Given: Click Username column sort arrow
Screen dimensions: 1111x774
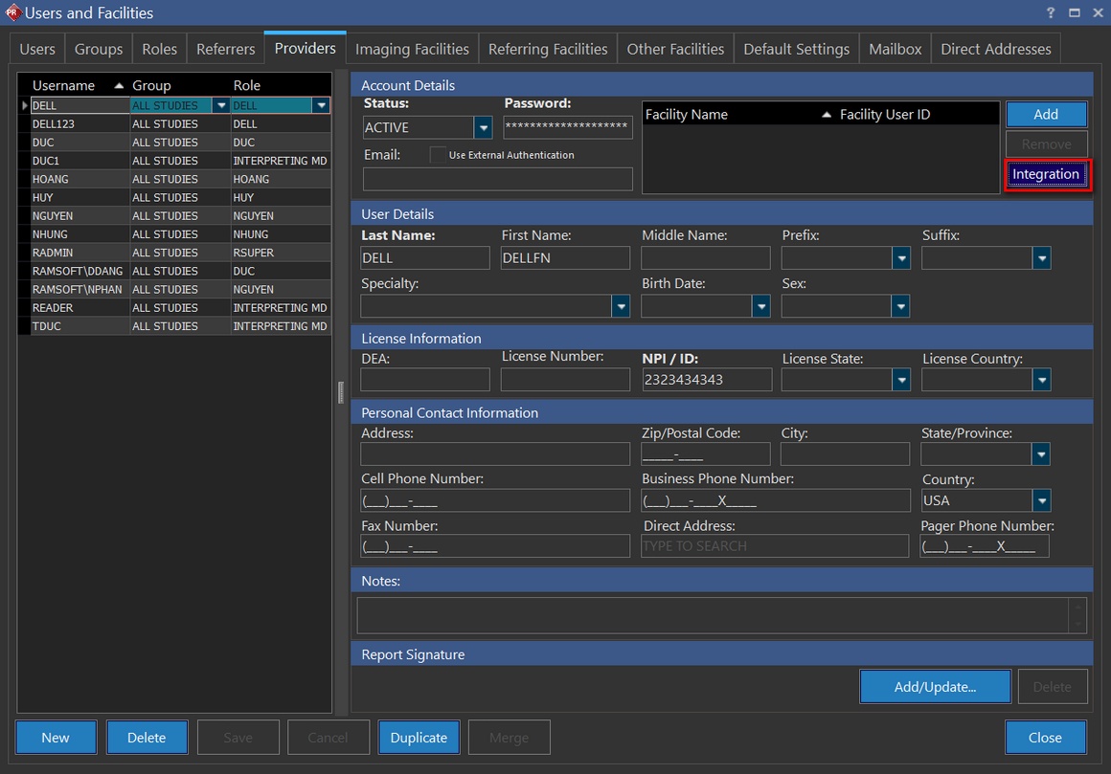Looking at the screenshot, I should pos(119,86).
